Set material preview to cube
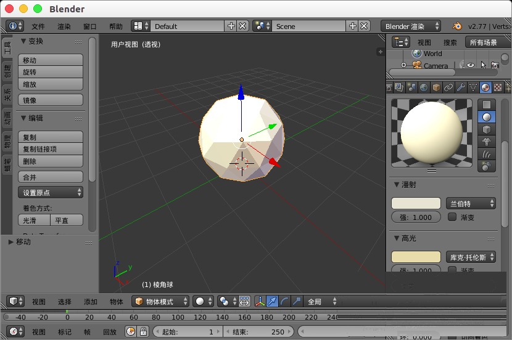 [487, 129]
